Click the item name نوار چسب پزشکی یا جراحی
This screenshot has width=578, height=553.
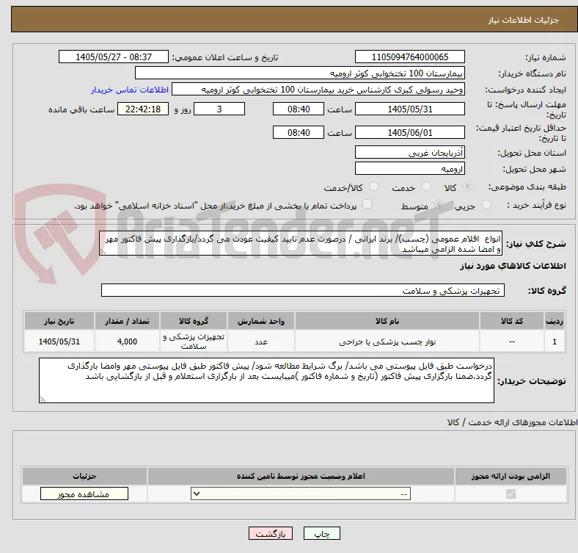(387, 342)
